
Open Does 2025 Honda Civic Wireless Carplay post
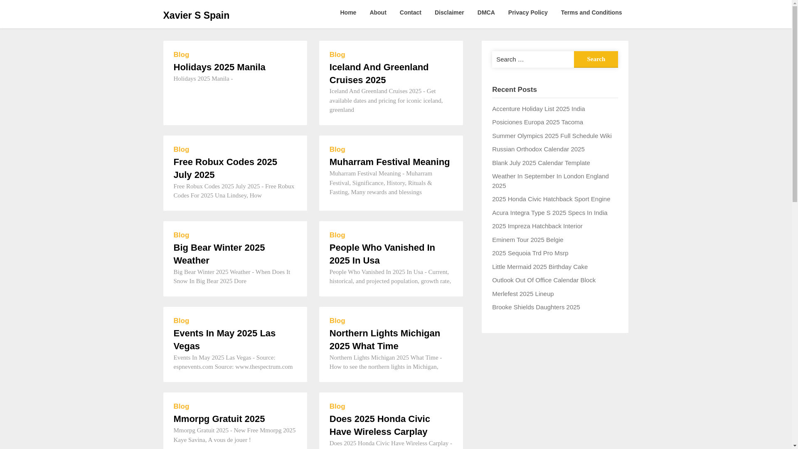(379, 425)
